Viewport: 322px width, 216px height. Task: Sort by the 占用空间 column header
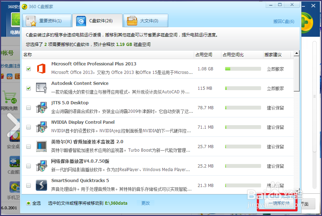click(207, 55)
